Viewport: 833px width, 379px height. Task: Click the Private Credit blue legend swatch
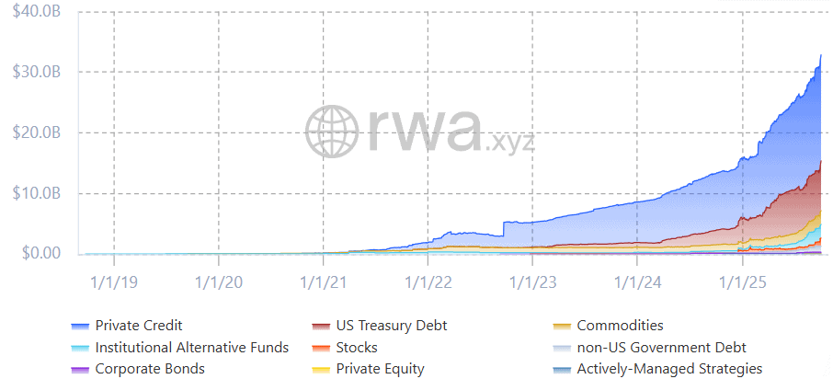(x=79, y=326)
